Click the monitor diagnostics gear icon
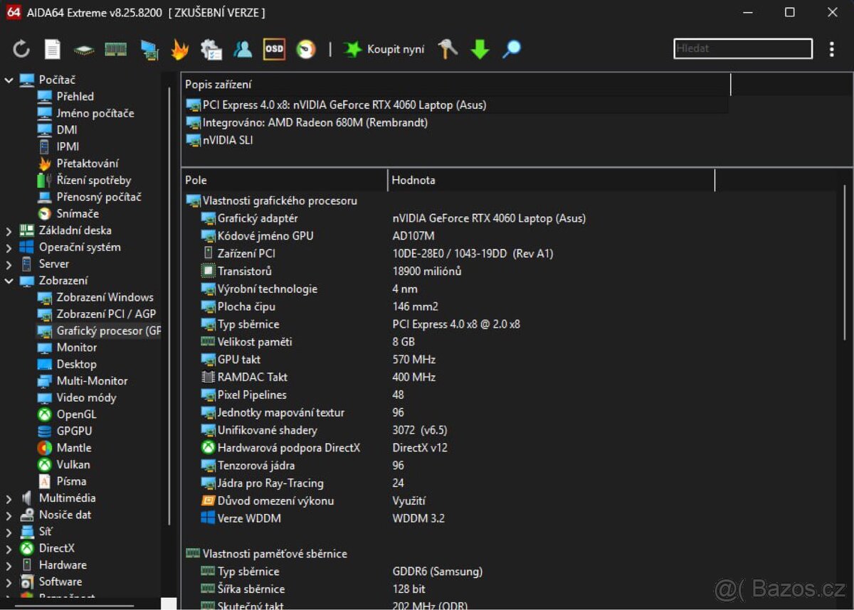Screen dimensions: 854x610 click(x=211, y=49)
